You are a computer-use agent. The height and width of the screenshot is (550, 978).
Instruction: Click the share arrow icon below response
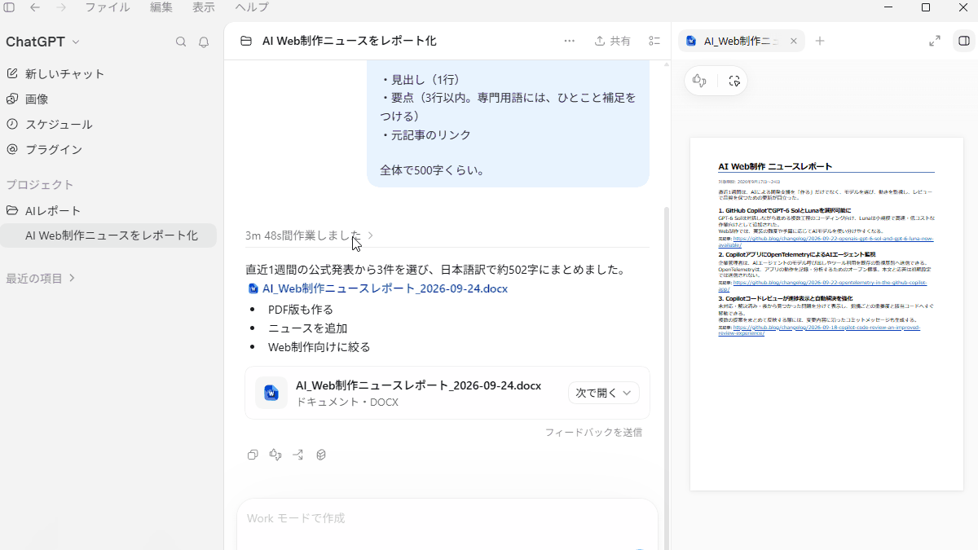point(298,455)
